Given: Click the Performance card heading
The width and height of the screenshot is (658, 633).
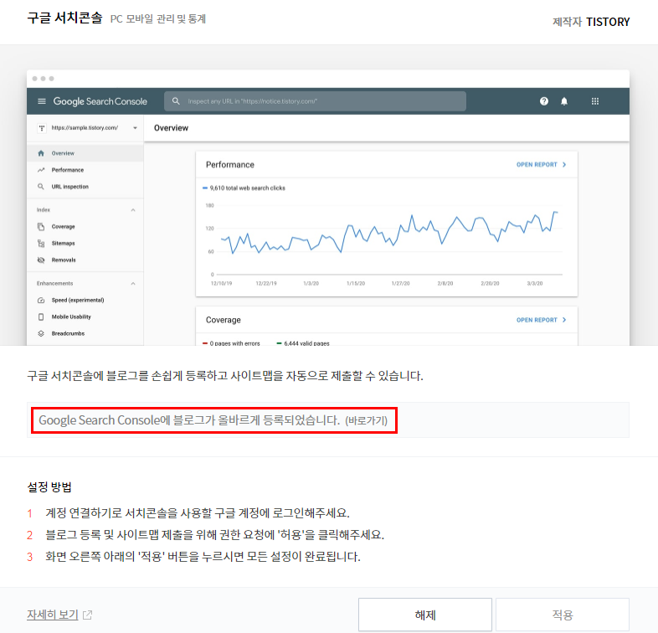Looking at the screenshot, I should 230,165.
